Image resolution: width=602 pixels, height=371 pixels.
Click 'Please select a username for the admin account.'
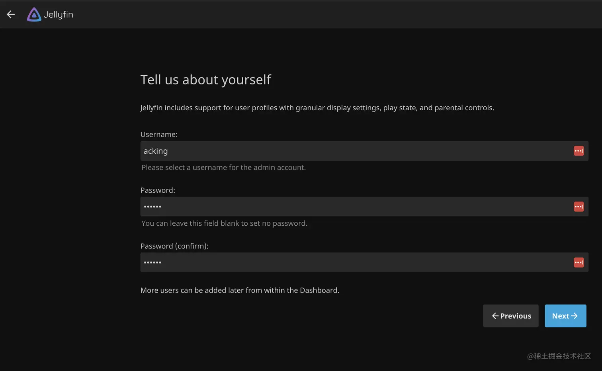(x=224, y=168)
